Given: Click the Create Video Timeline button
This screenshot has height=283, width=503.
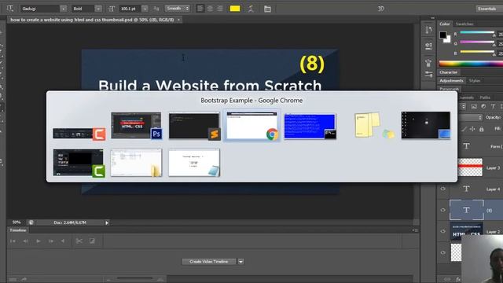Looking at the screenshot, I should tap(209, 262).
